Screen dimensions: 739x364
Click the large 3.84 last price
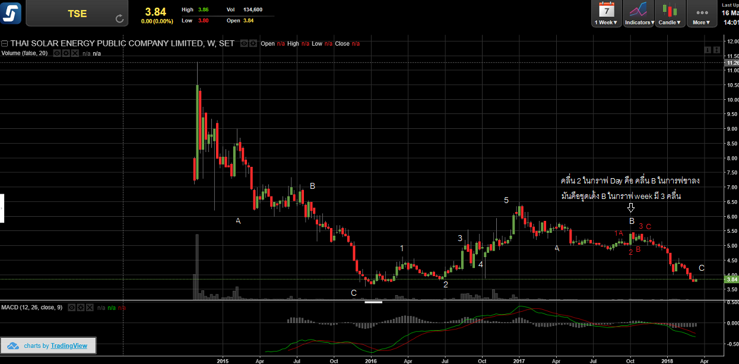[156, 11]
